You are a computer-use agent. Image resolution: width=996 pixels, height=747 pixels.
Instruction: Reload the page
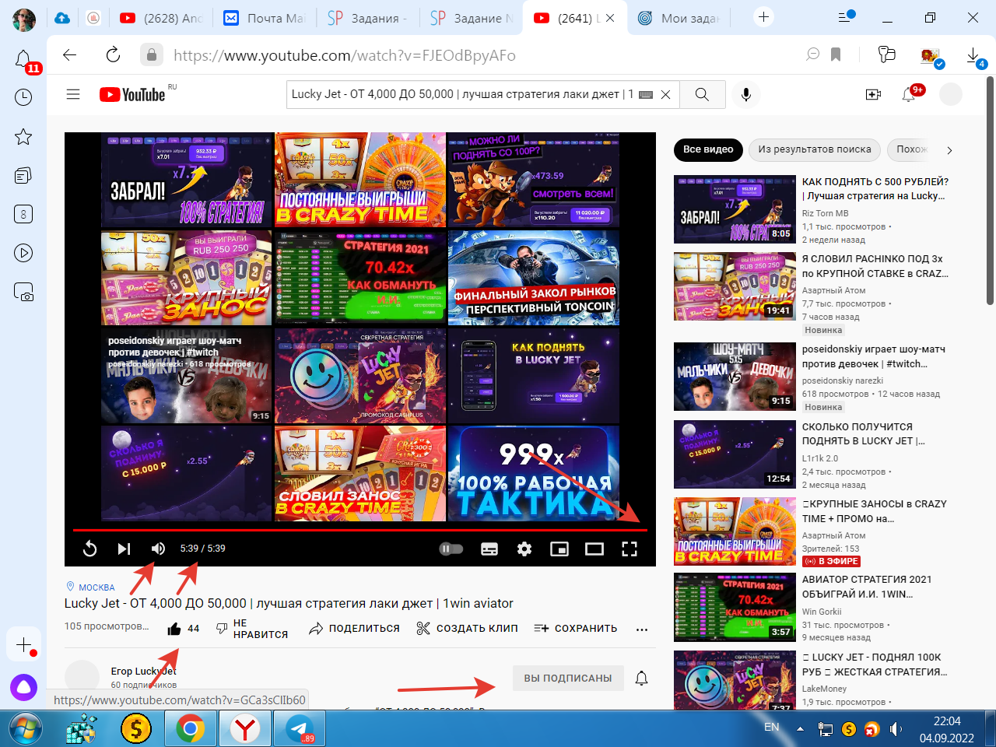tap(113, 54)
